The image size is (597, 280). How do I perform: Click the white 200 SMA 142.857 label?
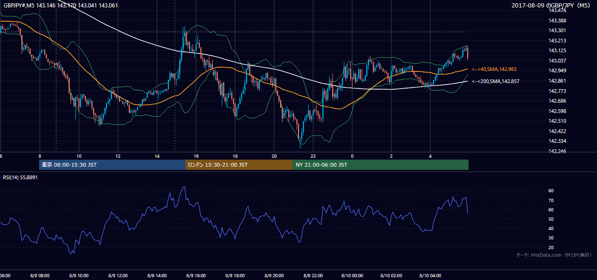tap(495, 81)
